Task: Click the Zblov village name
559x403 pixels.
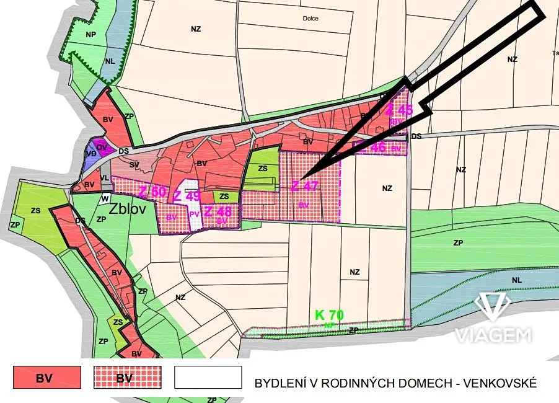Action: click(x=127, y=210)
